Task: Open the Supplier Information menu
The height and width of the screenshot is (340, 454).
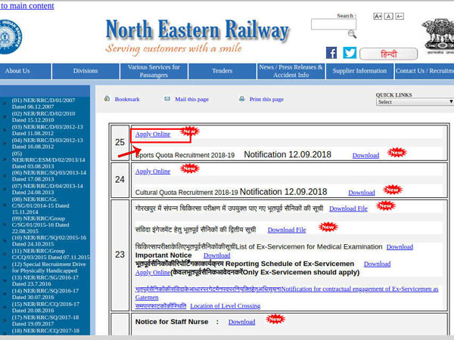Action: tap(359, 71)
